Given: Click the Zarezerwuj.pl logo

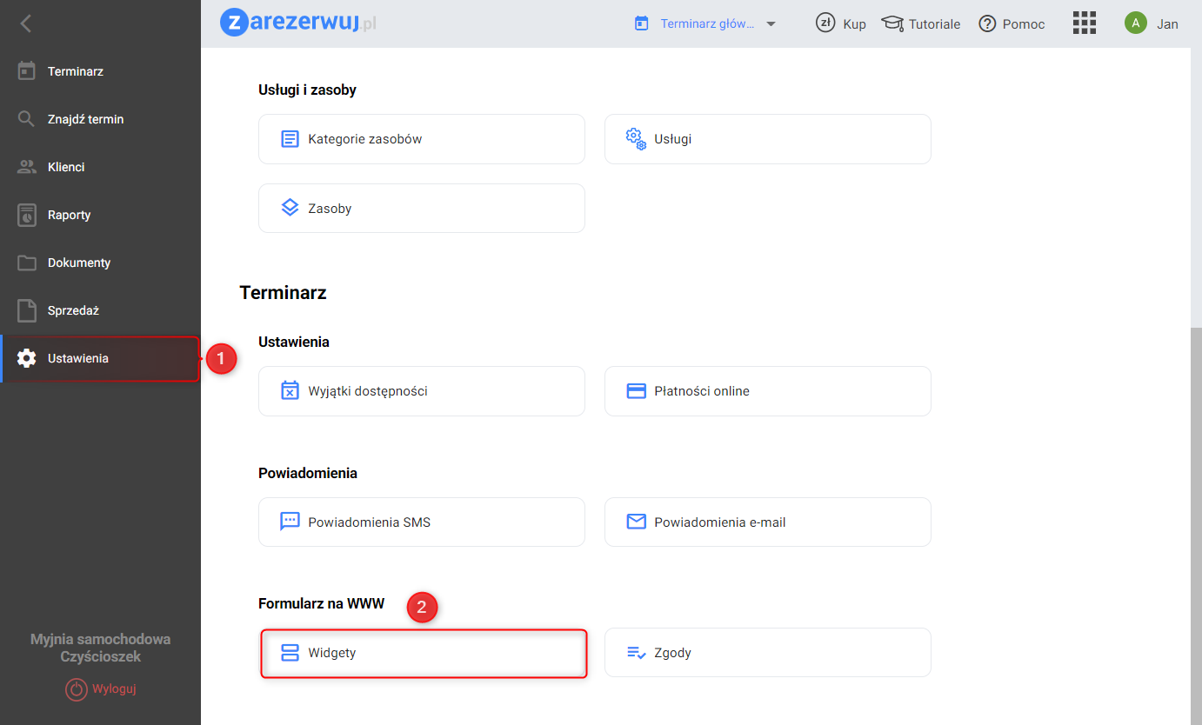Looking at the screenshot, I should [298, 23].
